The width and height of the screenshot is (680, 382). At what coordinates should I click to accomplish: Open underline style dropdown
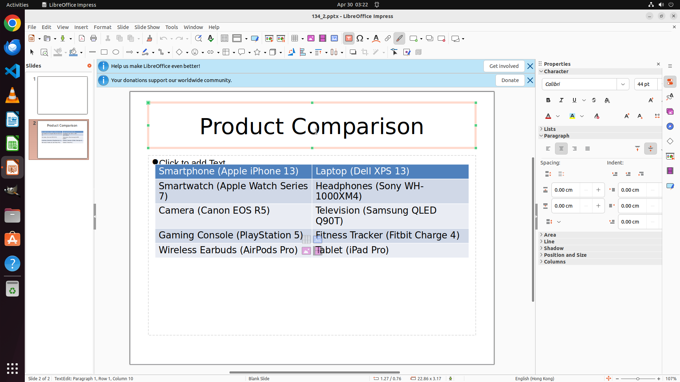[584, 100]
